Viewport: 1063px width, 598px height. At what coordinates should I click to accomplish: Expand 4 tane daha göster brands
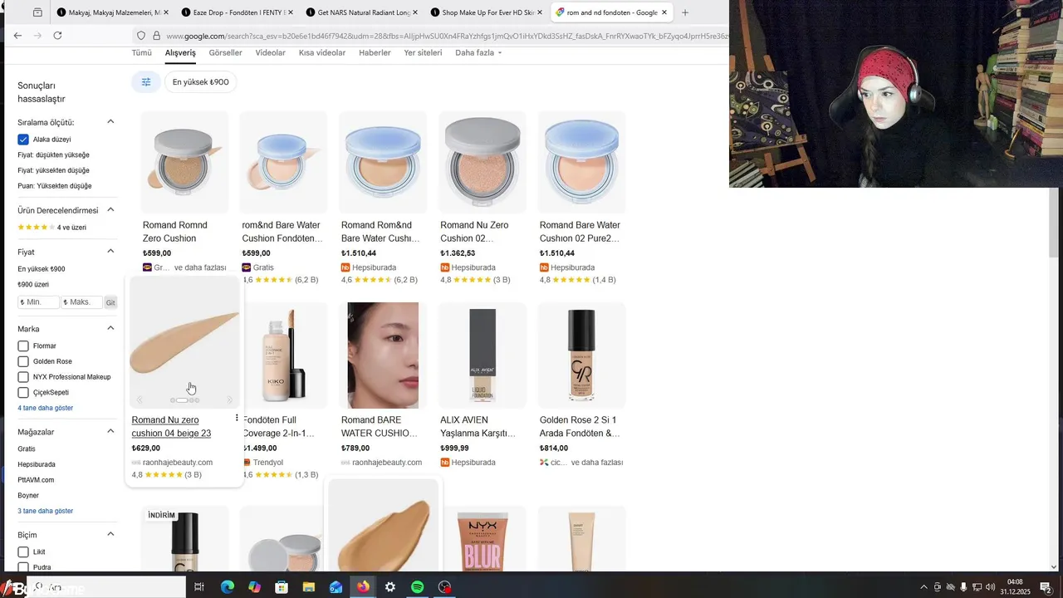pyautogui.click(x=46, y=408)
